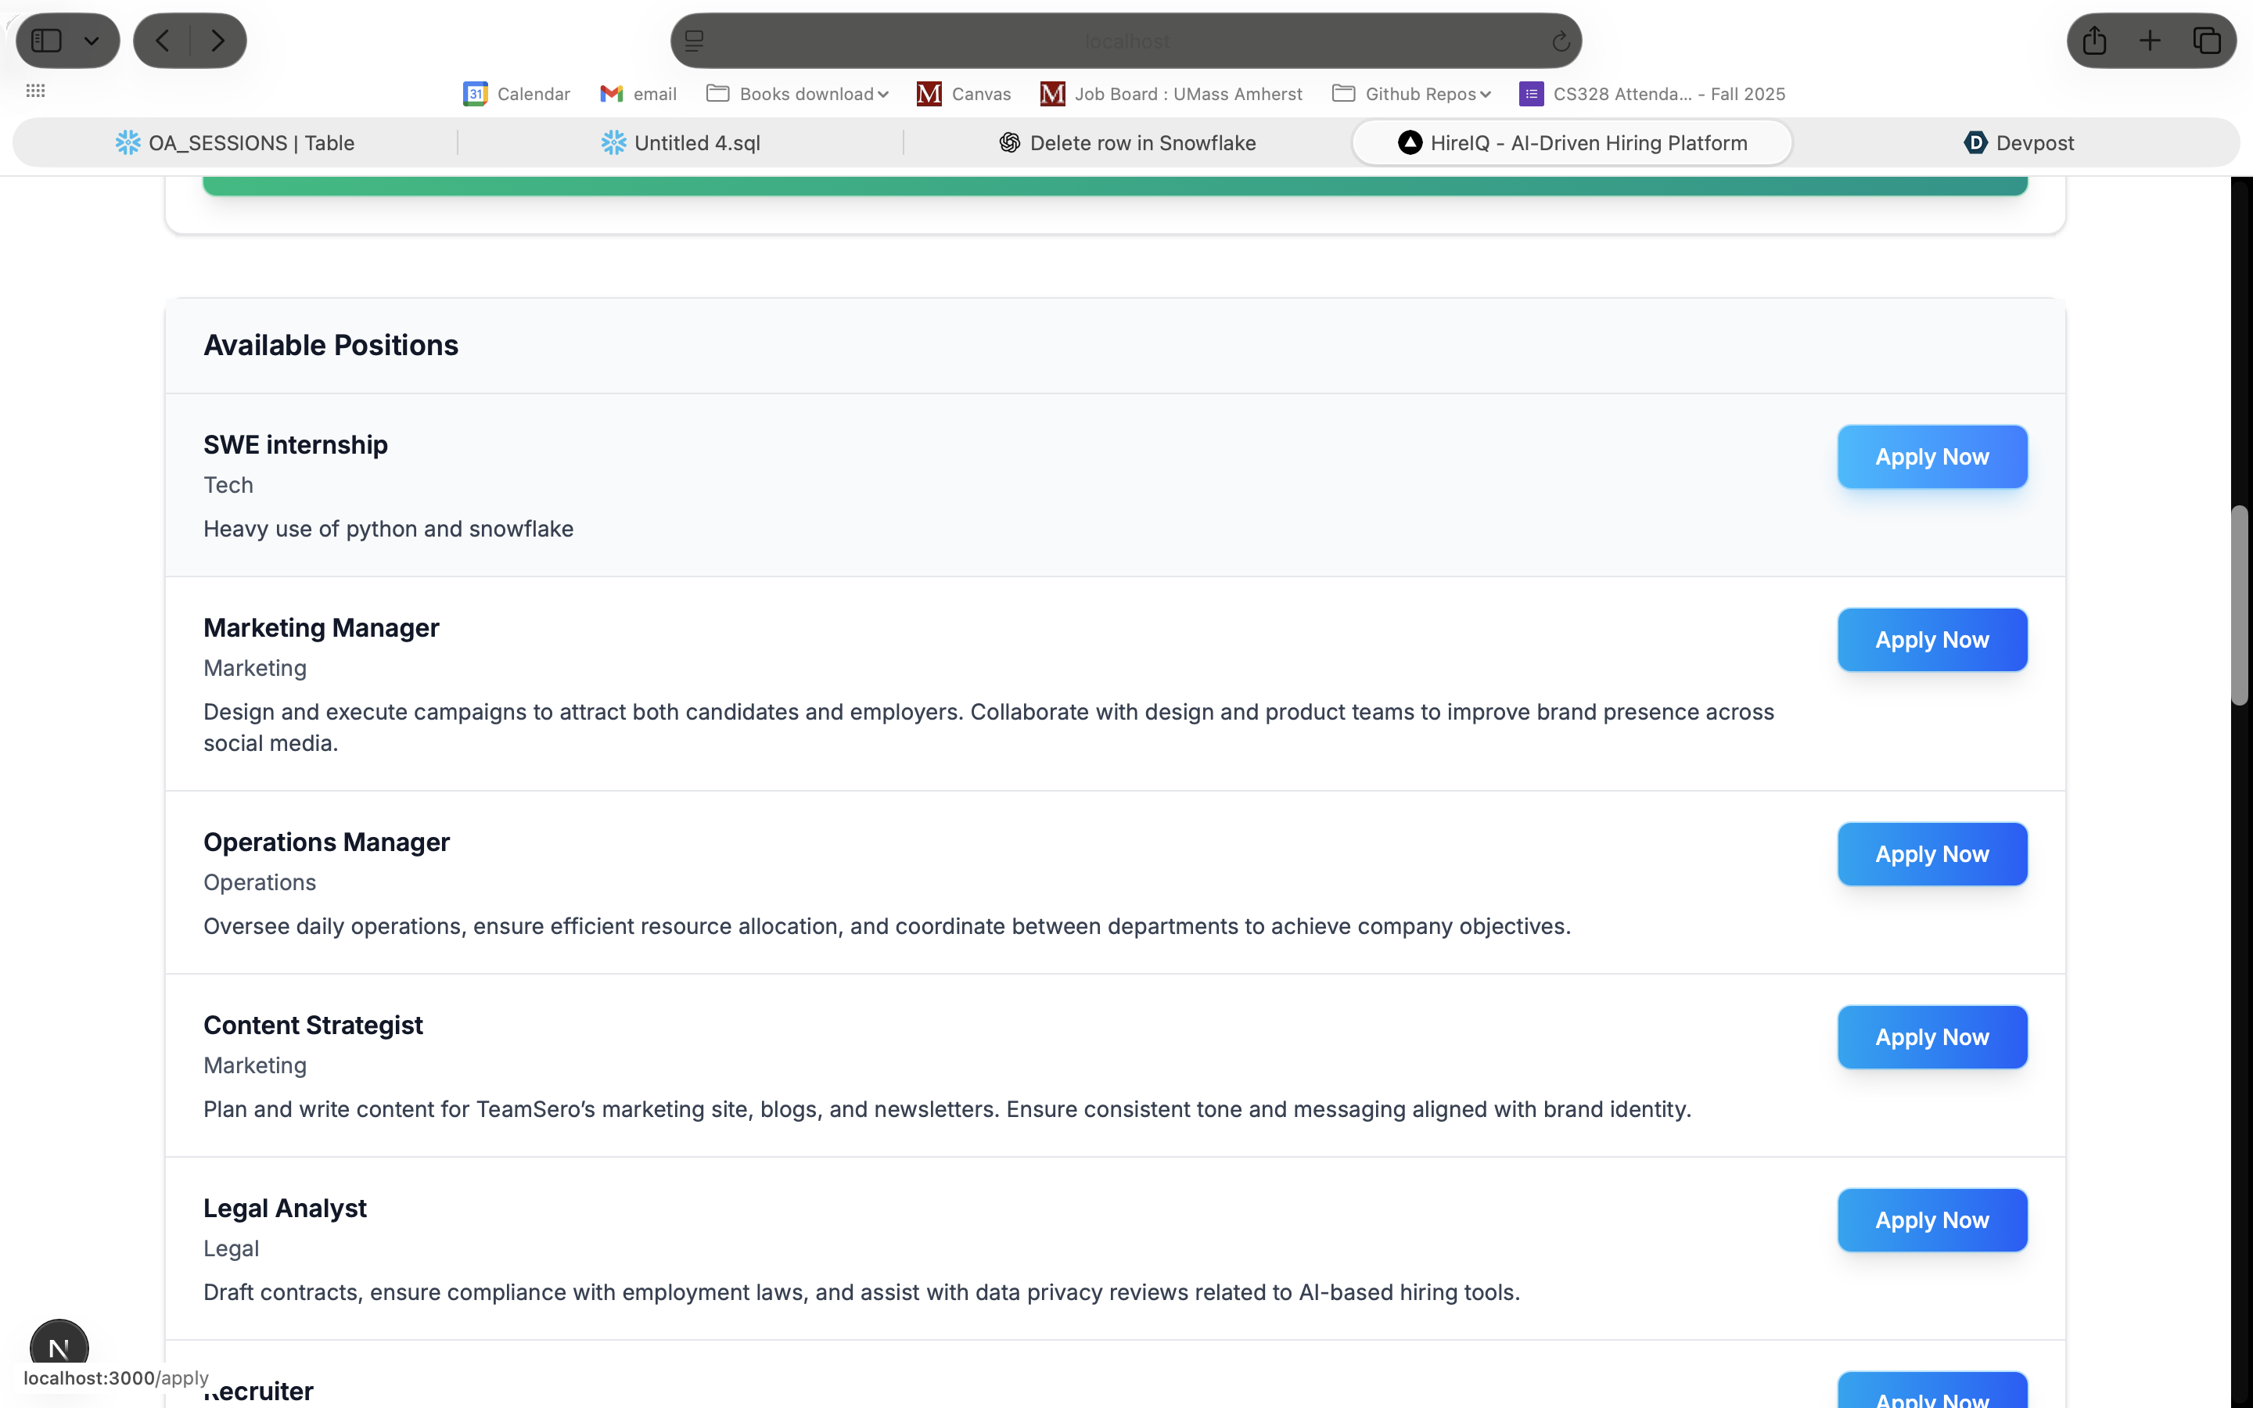The image size is (2253, 1408).
Task: Click the localhost address bar field
Action: 1126,41
